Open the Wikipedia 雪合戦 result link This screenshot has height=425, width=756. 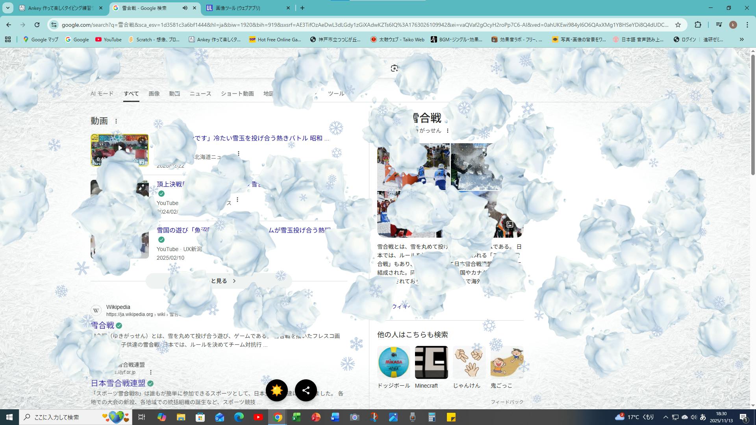point(102,325)
